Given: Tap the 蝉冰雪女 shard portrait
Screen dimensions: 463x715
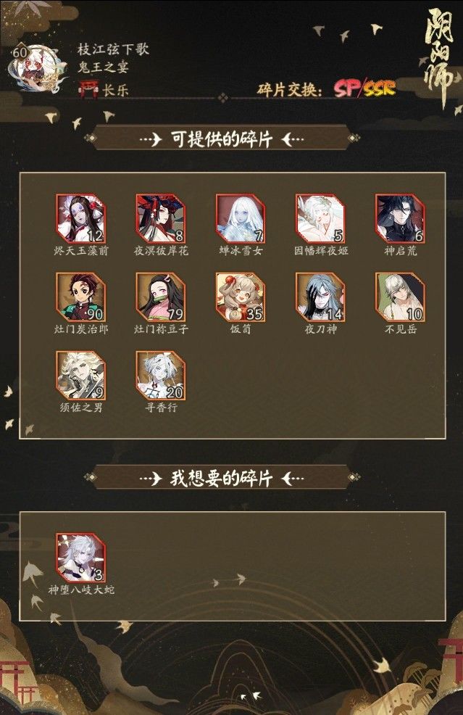Looking at the screenshot, I should coord(241,219).
